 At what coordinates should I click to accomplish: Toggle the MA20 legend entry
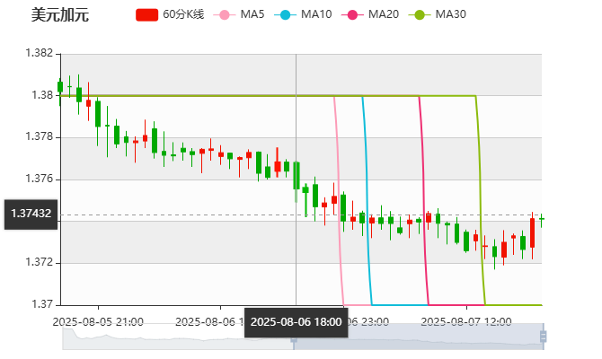[x=370, y=14]
